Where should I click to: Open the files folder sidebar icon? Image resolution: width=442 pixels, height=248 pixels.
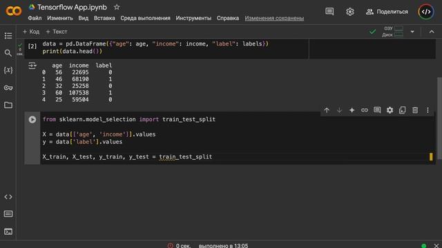point(8,105)
